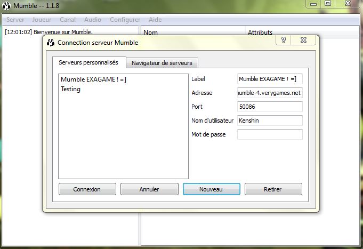This screenshot has height=249, width=363.
Task: Click the dialog help question mark button
Action: (284, 40)
